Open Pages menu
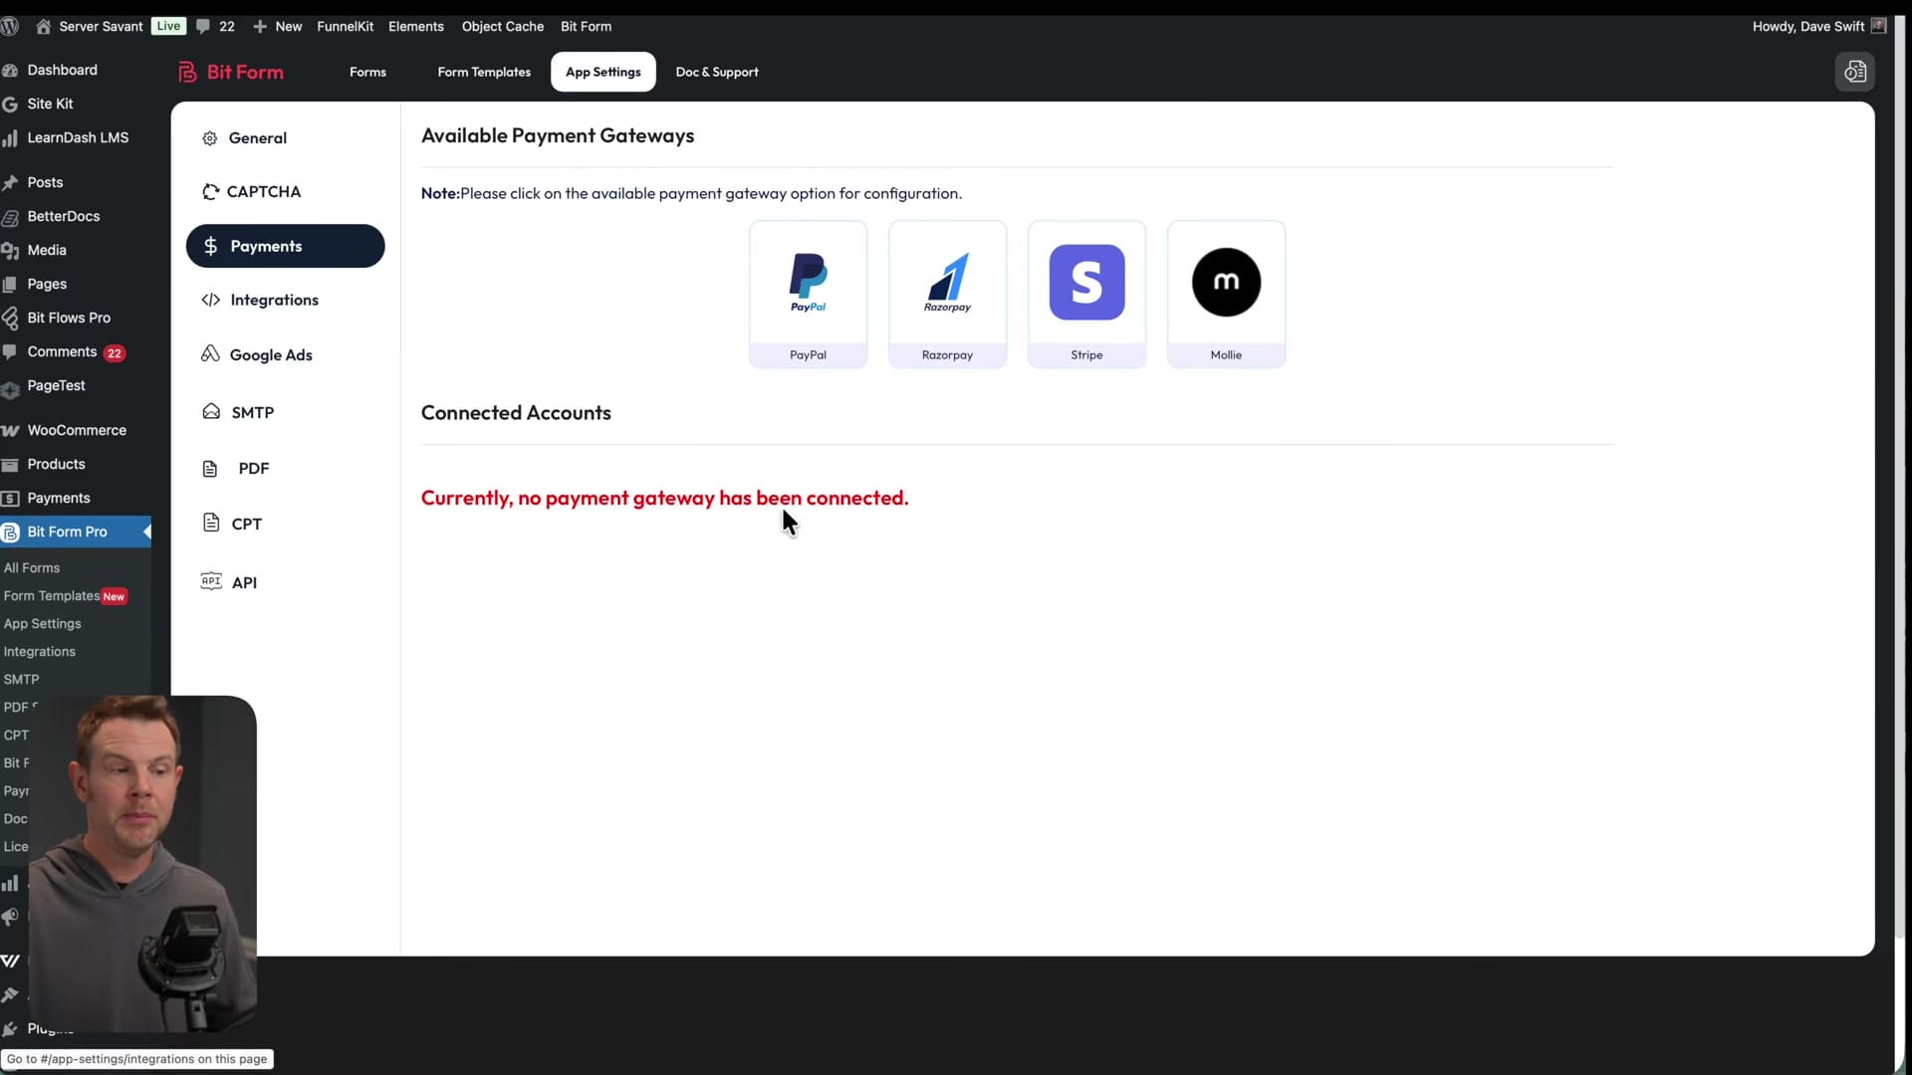The width and height of the screenshot is (1912, 1075). pyautogui.click(x=47, y=284)
